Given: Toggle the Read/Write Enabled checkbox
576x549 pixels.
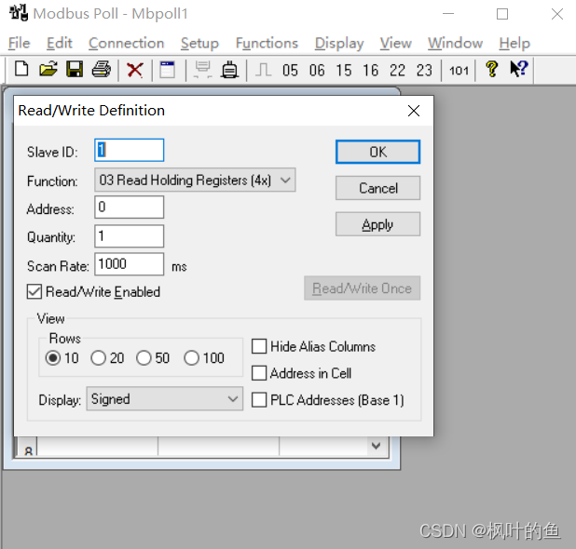Looking at the screenshot, I should click(x=34, y=292).
